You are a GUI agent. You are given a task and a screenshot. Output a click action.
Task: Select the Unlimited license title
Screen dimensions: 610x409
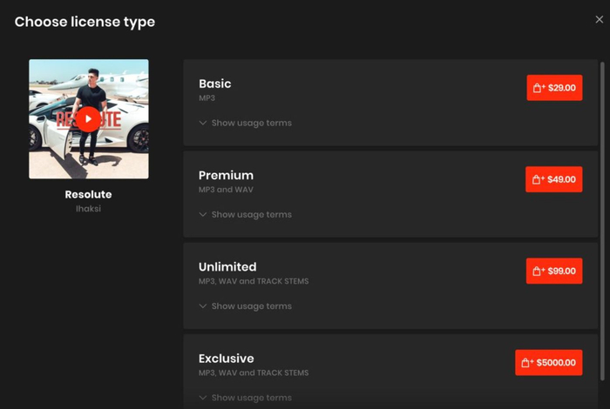tap(227, 266)
